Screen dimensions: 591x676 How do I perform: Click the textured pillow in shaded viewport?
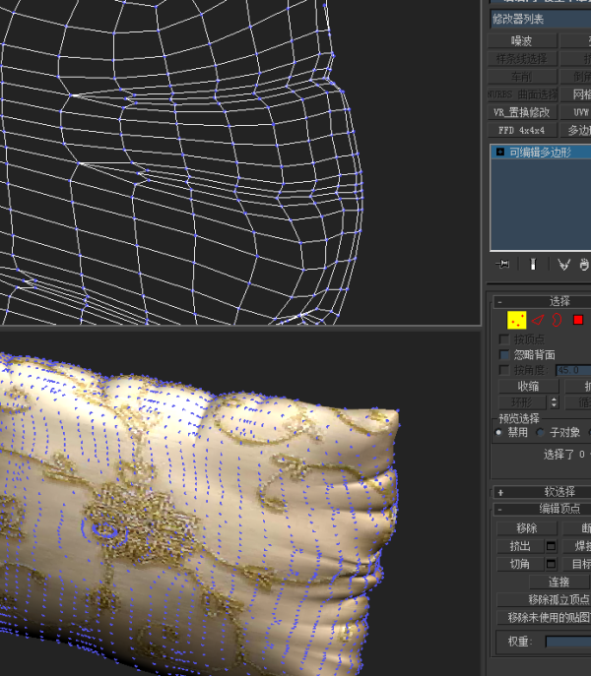click(199, 518)
